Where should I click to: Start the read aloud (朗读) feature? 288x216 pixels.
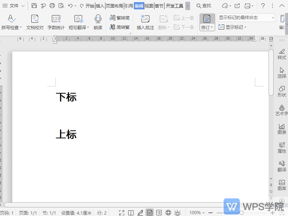click(98, 22)
